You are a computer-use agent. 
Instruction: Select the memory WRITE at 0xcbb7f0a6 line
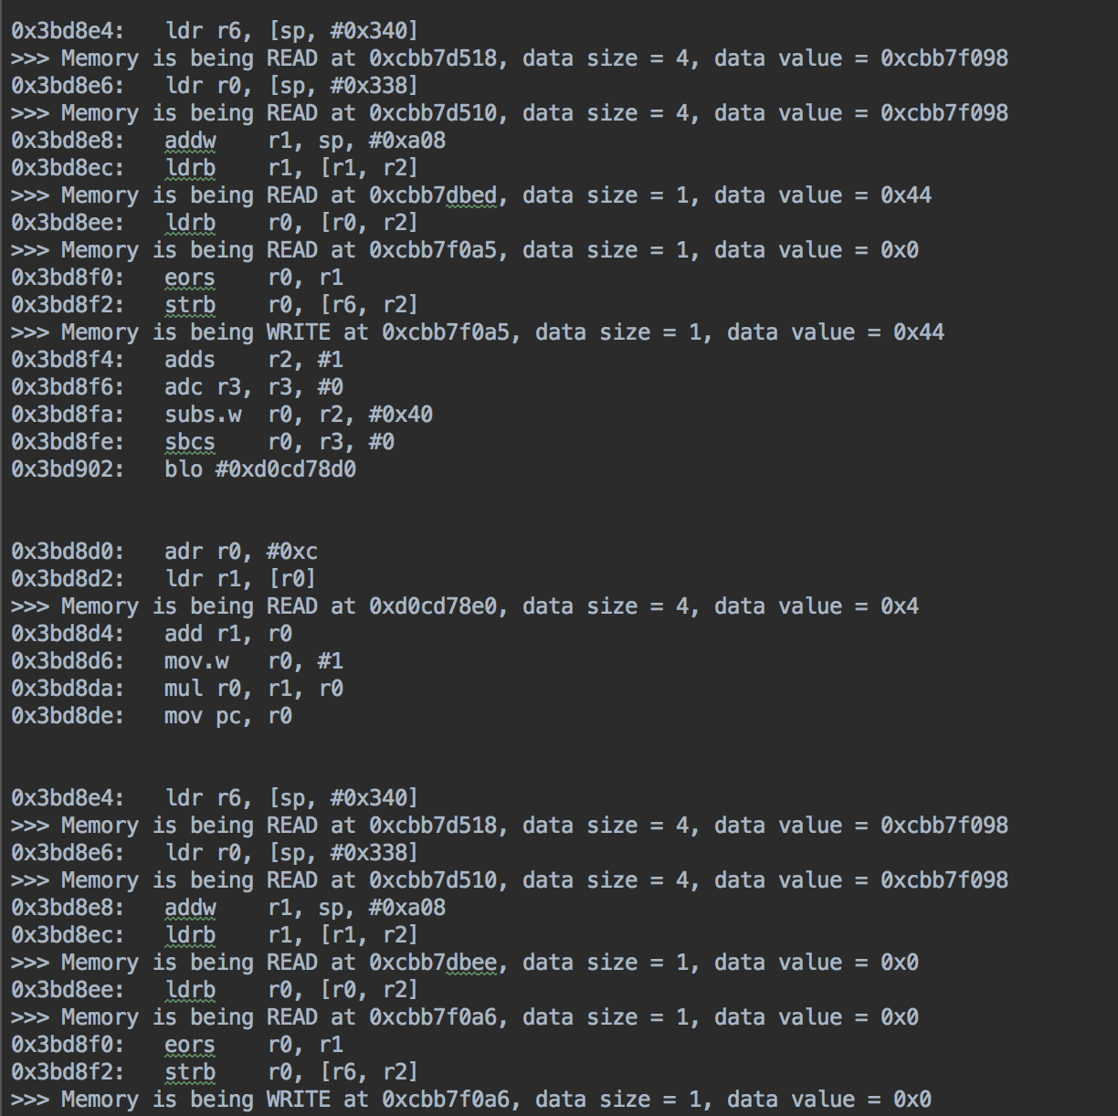pos(470,1100)
